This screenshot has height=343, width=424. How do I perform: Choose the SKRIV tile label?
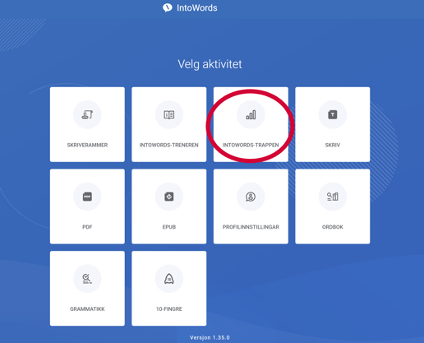point(333,145)
